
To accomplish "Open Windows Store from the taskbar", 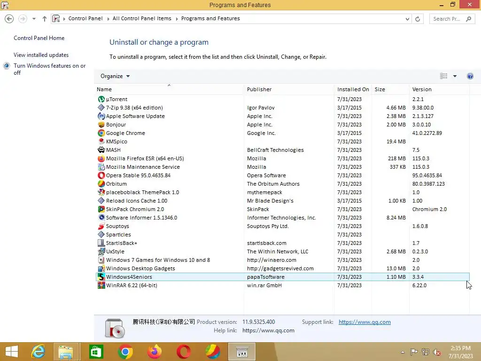I will point(96,352).
